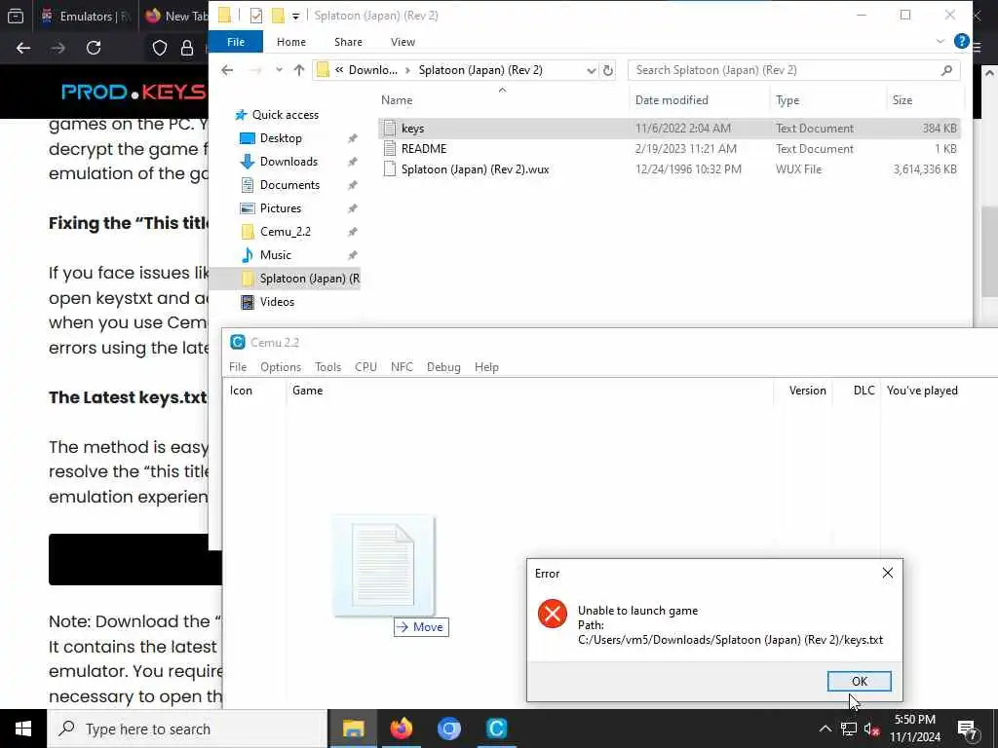The height and width of the screenshot is (748, 998).
Task: Open Windows Start menu
Action: 23,729
